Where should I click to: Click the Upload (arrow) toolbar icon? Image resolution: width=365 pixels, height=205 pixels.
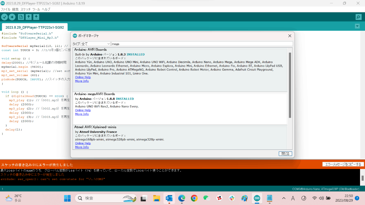[12, 17]
